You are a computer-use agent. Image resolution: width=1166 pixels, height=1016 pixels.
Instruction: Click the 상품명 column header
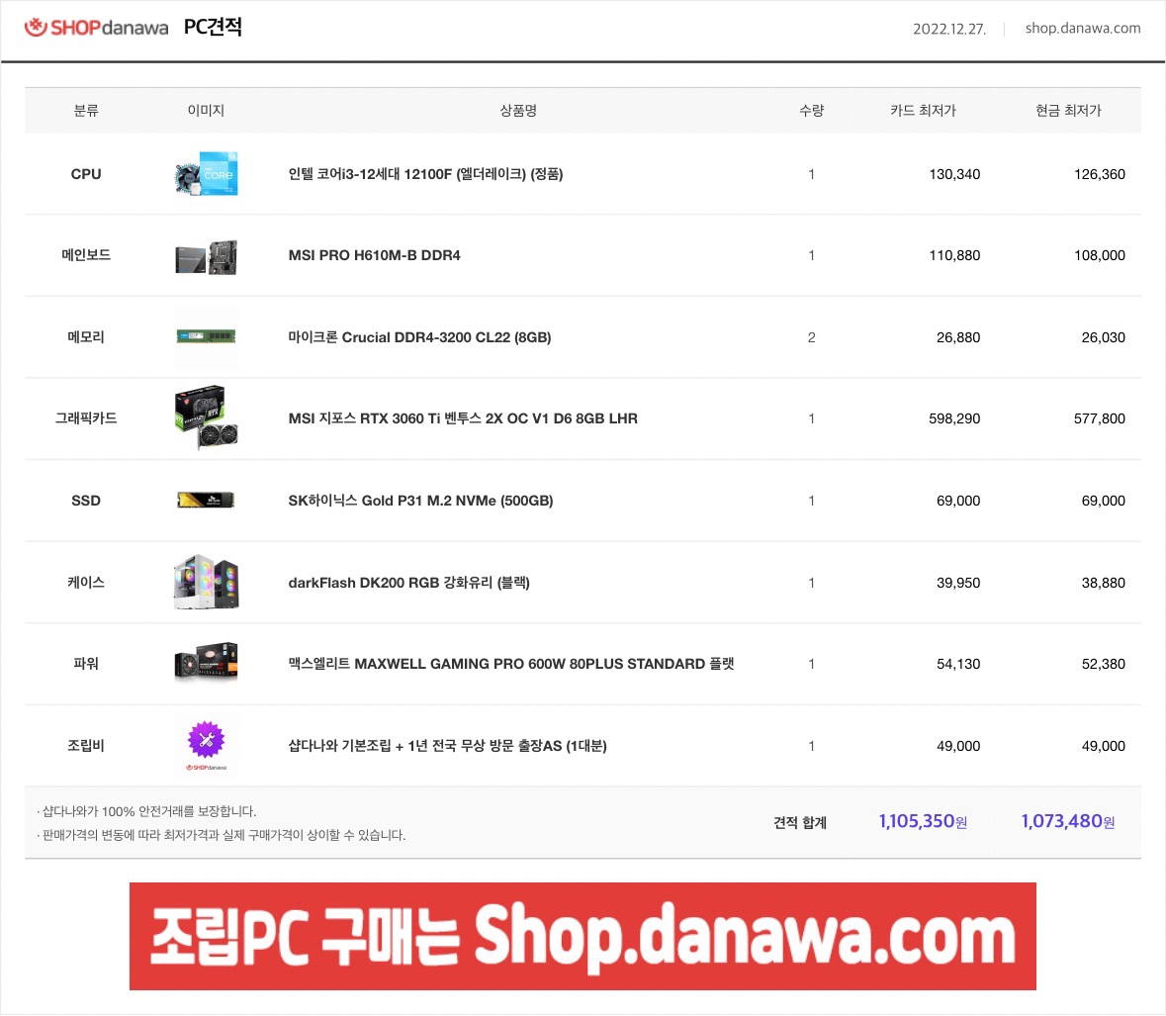[x=518, y=110]
